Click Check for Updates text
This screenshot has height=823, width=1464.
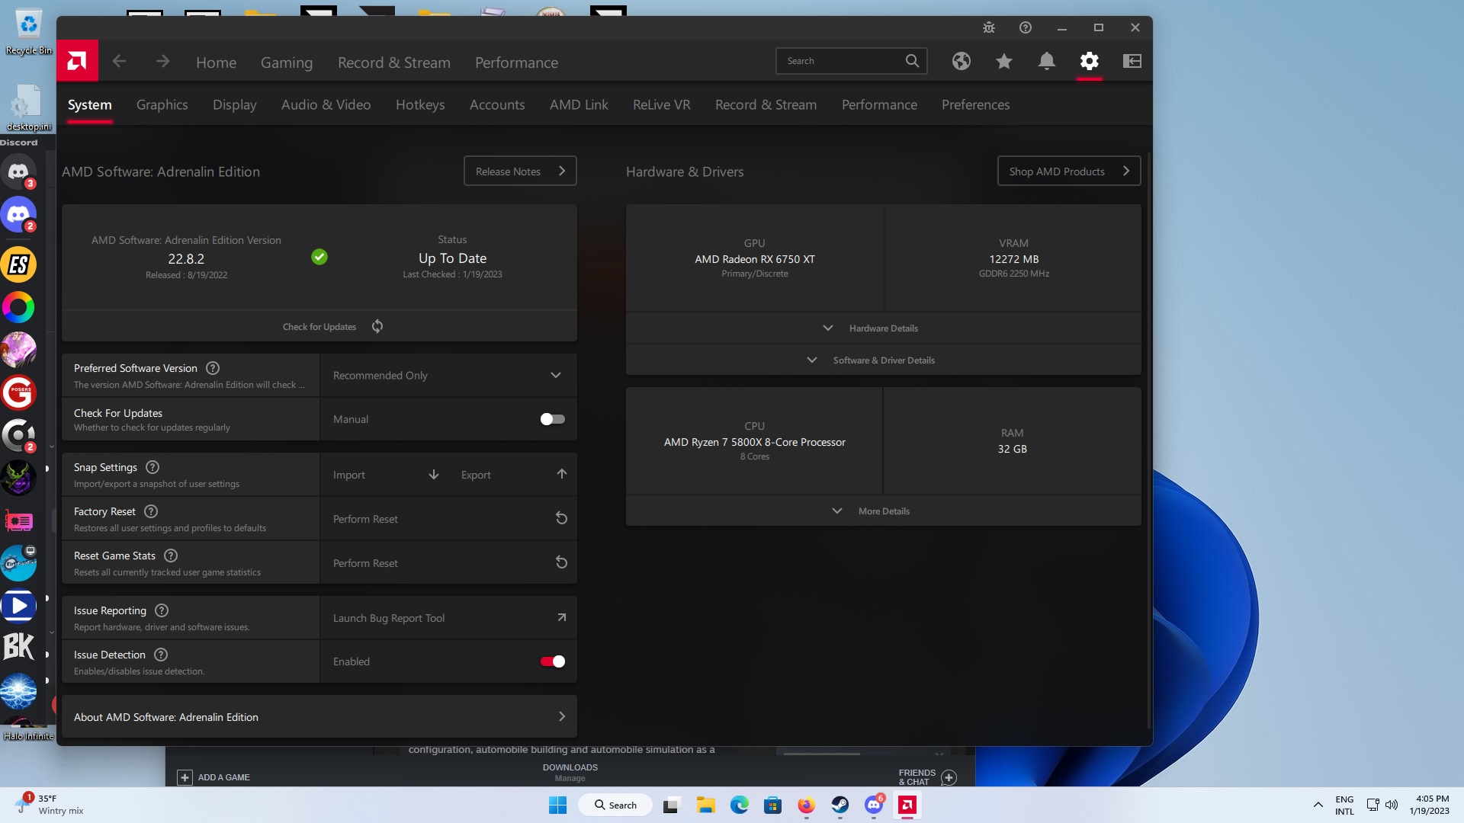pos(319,326)
